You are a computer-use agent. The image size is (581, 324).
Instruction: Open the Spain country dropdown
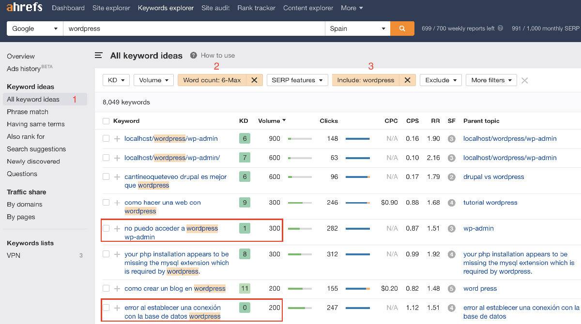point(357,29)
